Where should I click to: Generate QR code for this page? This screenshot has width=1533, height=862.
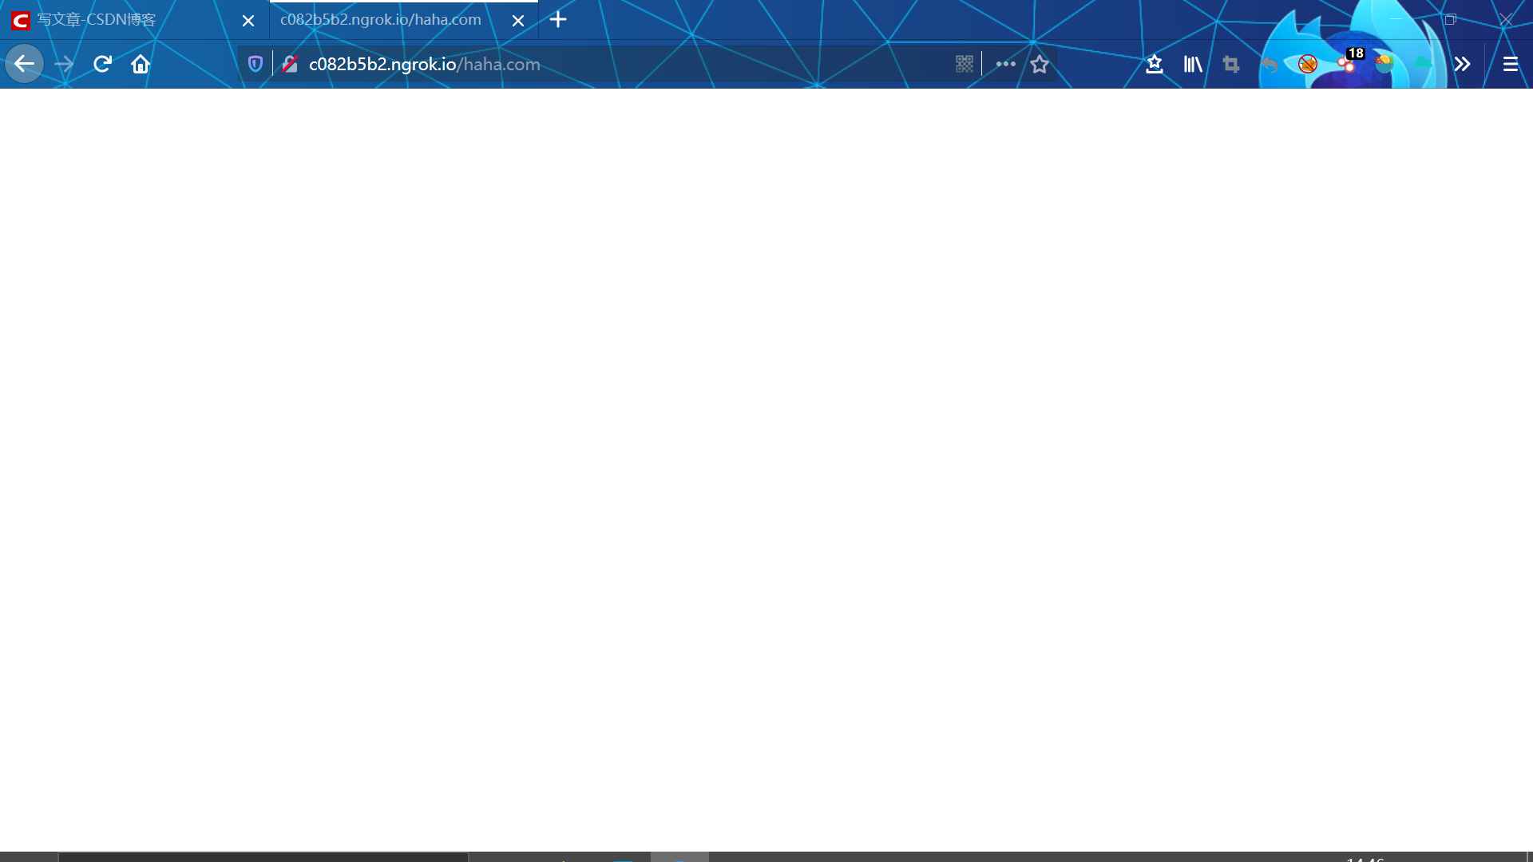tap(965, 64)
